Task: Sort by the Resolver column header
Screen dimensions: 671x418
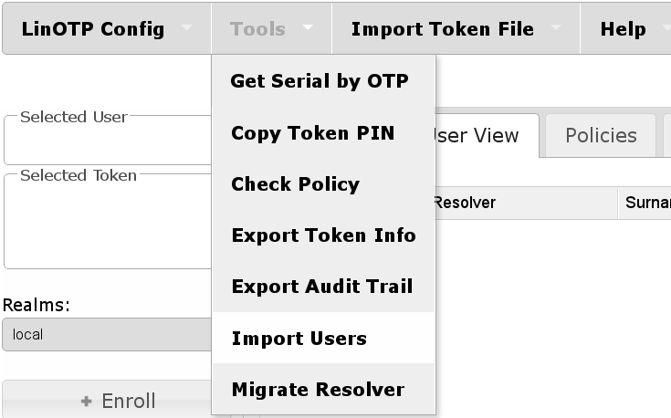Action: [465, 203]
